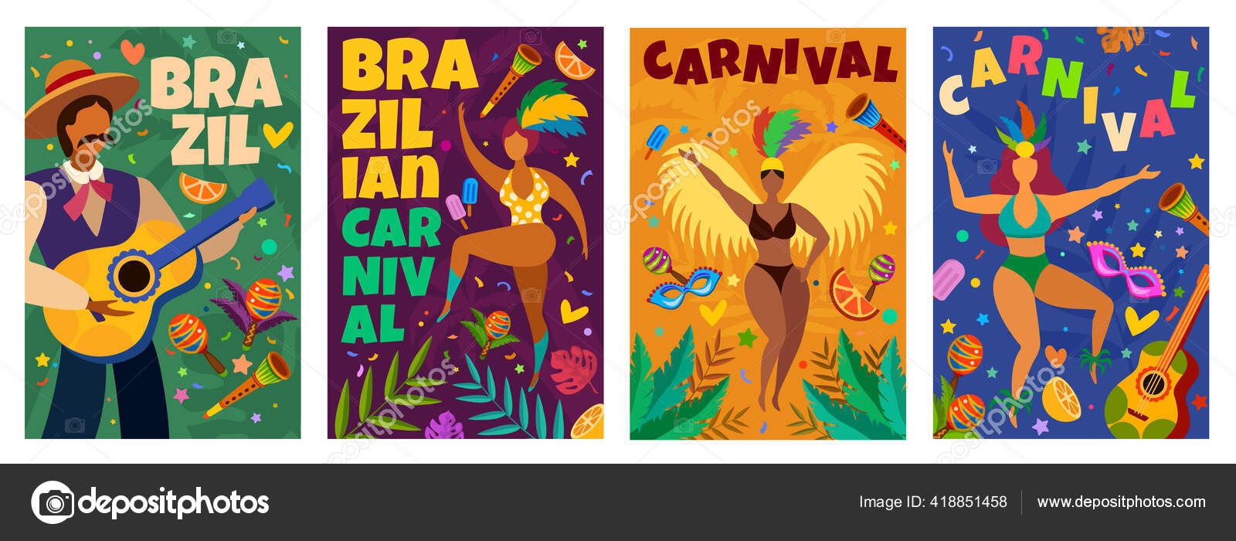
Task: Click the Depositphotos camera logo icon
Action: (x=53, y=502)
